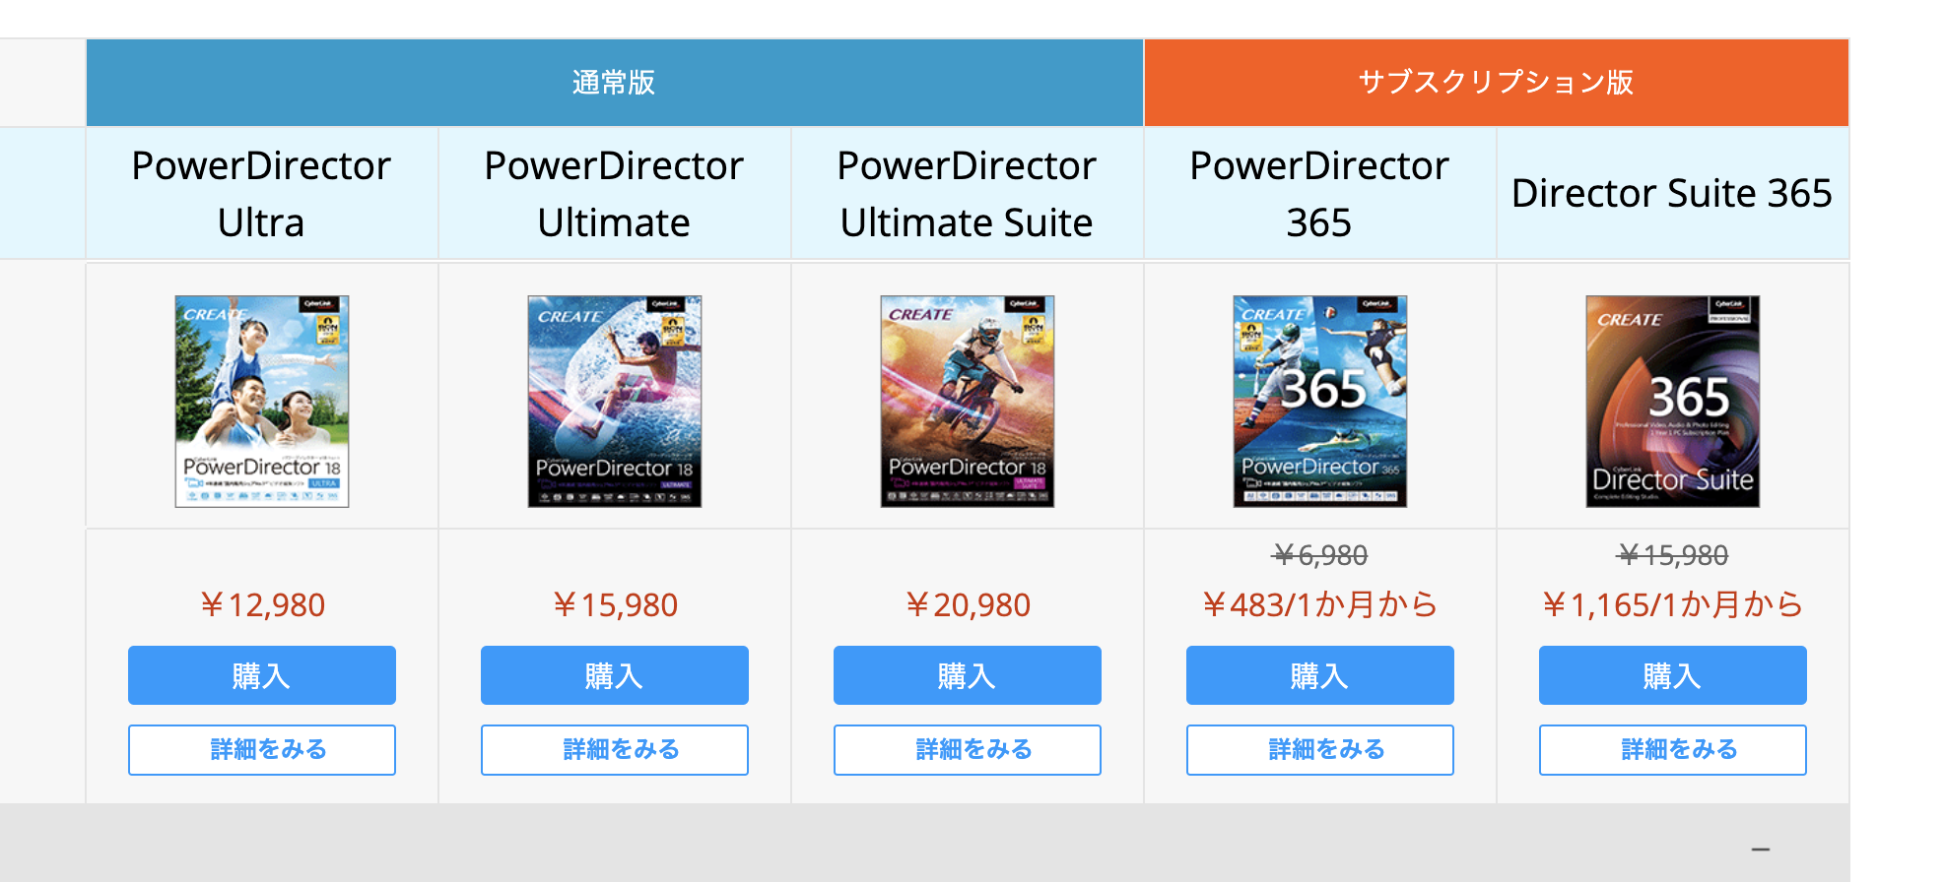Switch to the サブスクリプション版 header
Image resolution: width=1945 pixels, height=882 pixels.
(1496, 83)
